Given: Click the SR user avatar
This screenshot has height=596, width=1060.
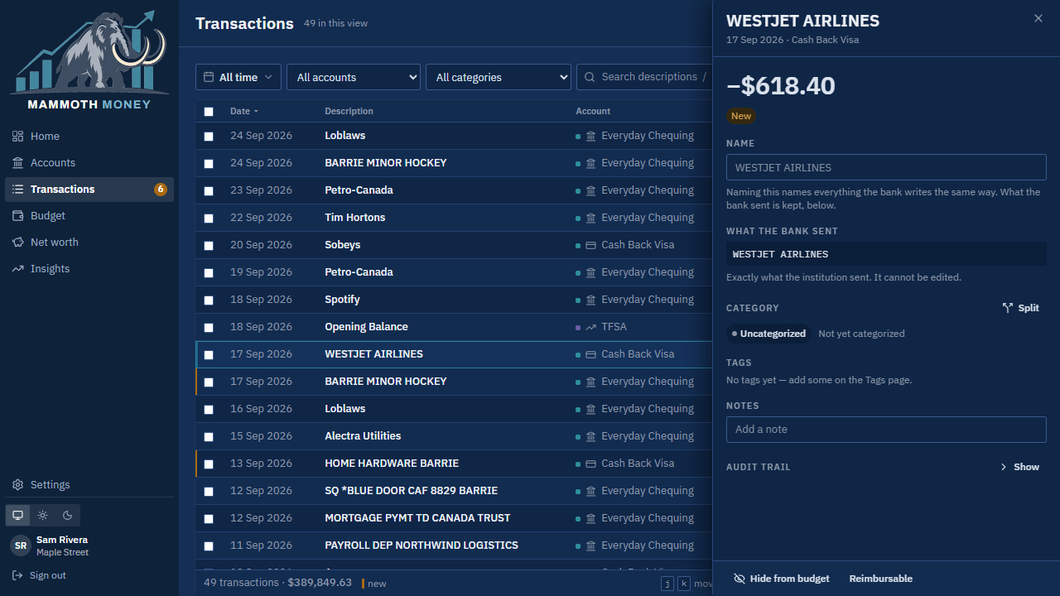Looking at the screenshot, I should click(21, 546).
